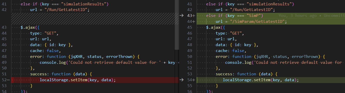Click the original pane's vertical scrollbar thumb

click(x=177, y=25)
